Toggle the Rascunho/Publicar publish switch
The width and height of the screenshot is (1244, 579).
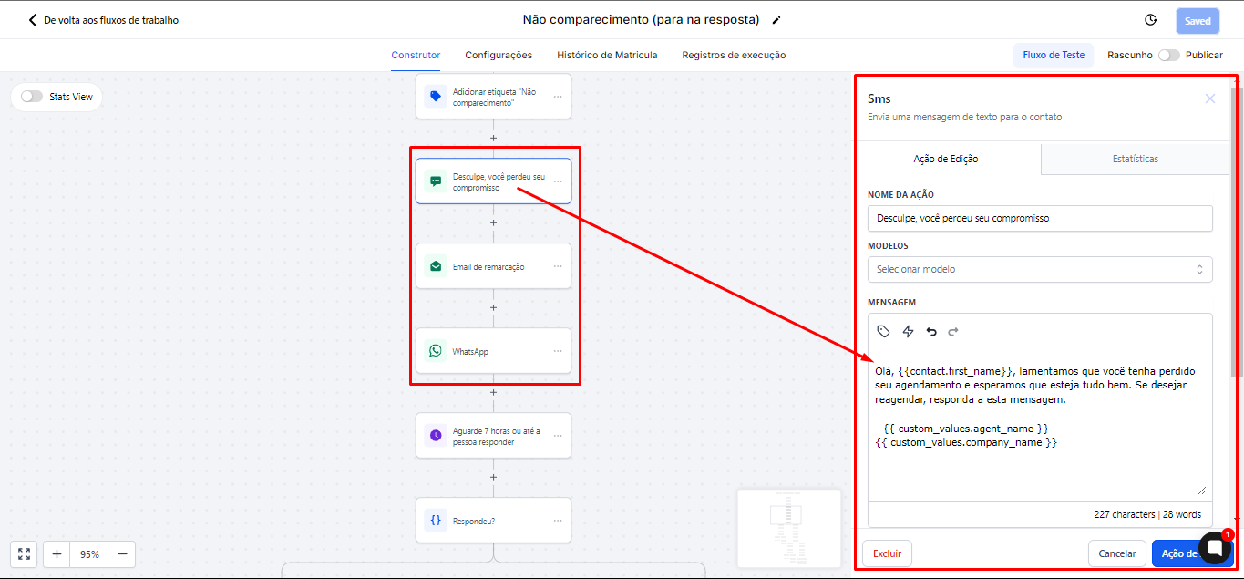tap(1168, 55)
